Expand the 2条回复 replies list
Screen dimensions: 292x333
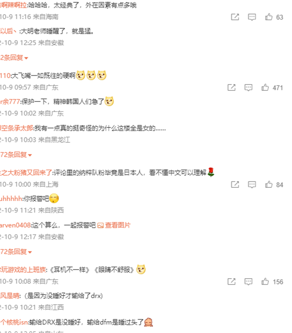[14, 58]
